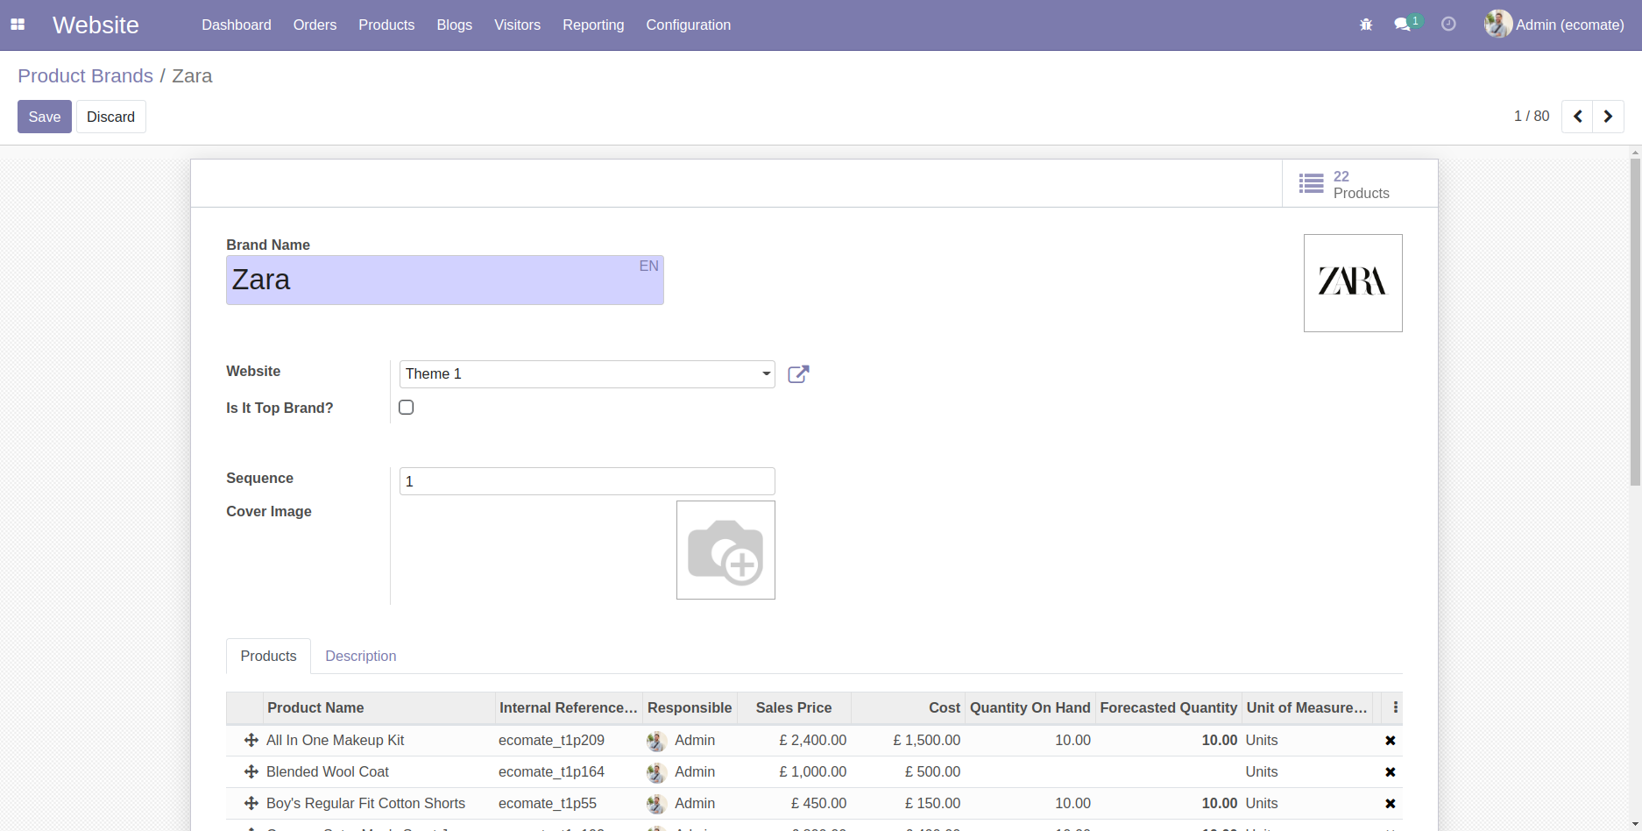Open the Visitors menu
This screenshot has height=831, width=1642.
pyautogui.click(x=517, y=25)
